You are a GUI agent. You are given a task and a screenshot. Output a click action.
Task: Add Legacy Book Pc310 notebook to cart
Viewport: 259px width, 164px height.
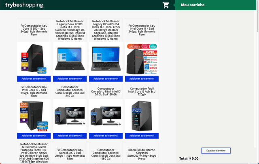click(x=70, y=79)
